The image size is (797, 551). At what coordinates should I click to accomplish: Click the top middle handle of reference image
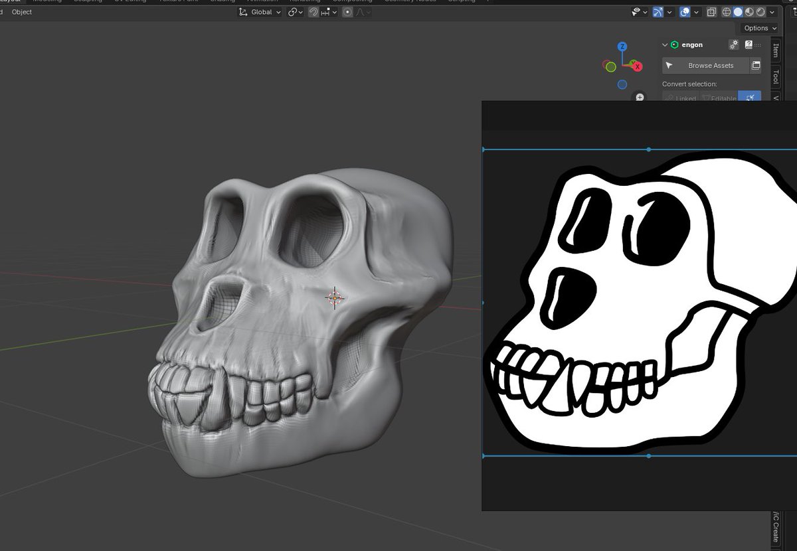click(x=649, y=149)
